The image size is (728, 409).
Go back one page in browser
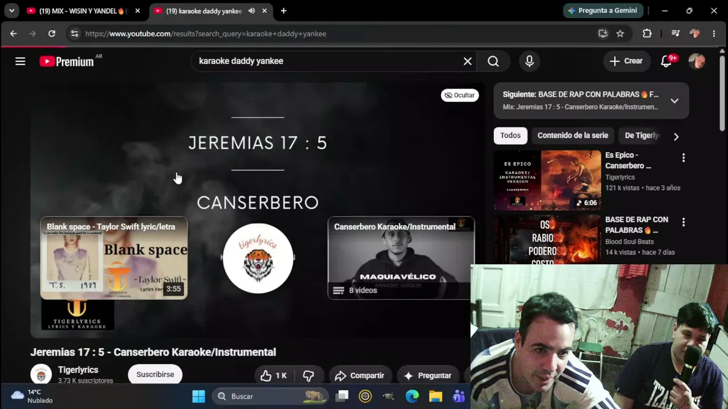[x=14, y=34]
